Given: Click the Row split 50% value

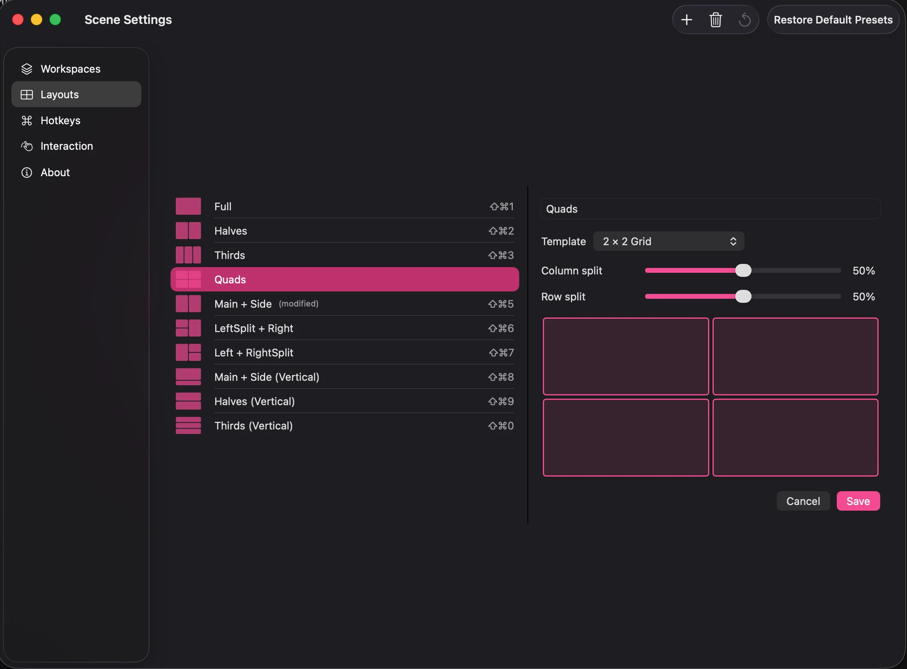Looking at the screenshot, I should tap(864, 297).
